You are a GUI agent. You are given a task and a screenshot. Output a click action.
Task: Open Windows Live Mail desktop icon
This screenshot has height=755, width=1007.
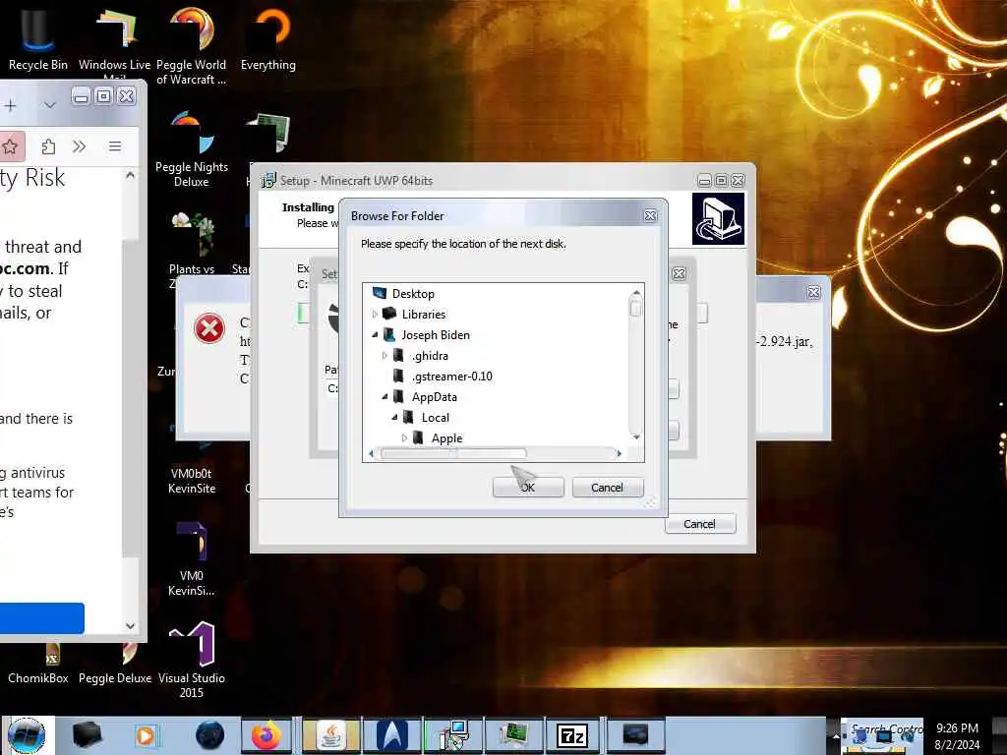[114, 41]
